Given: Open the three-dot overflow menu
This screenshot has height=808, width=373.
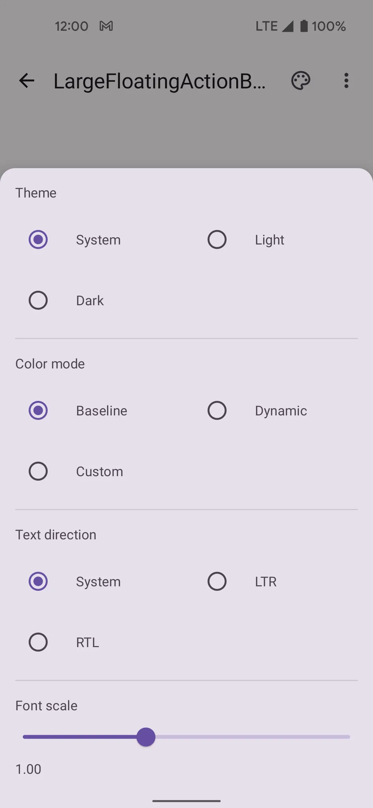Looking at the screenshot, I should click(x=346, y=80).
